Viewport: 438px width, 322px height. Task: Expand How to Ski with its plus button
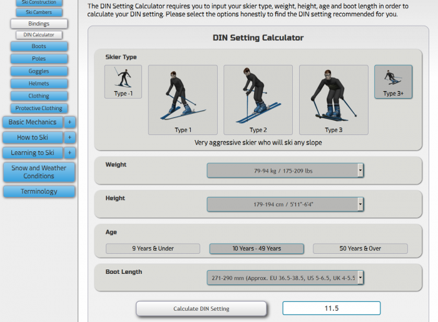pyautogui.click(x=70, y=138)
